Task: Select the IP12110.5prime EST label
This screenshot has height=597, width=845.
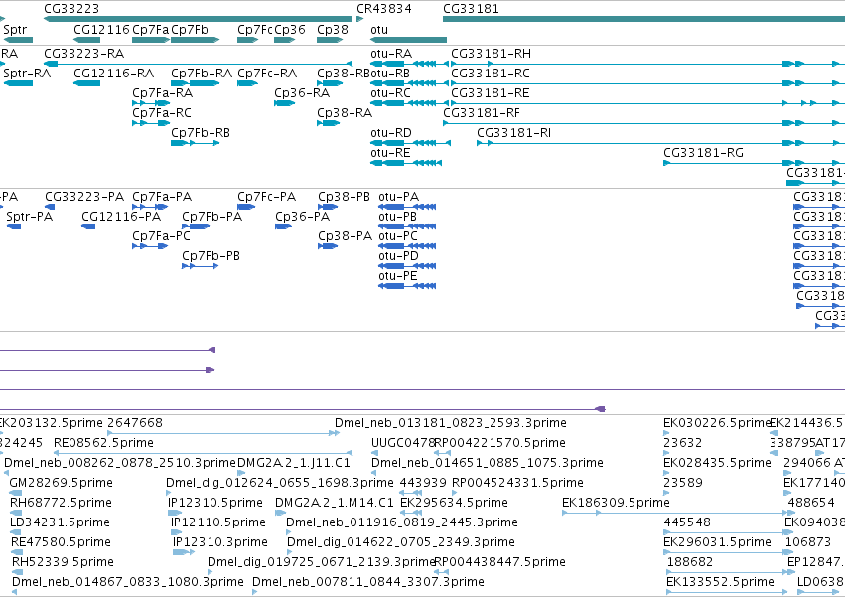Action: click(218, 522)
